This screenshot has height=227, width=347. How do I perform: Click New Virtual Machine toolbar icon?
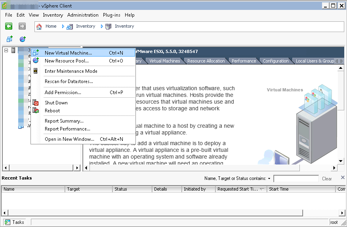(x=10, y=39)
